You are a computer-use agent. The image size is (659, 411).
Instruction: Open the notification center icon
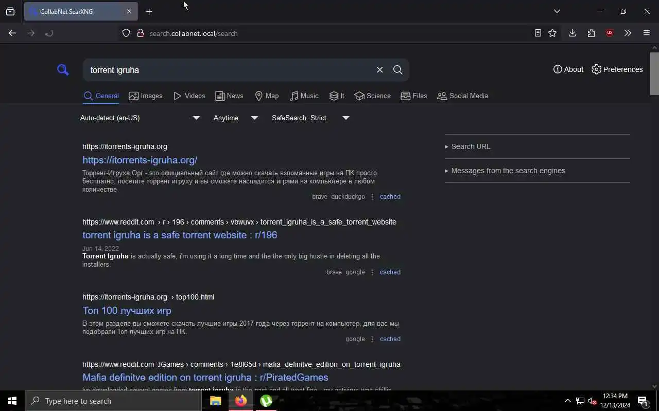pos(643,401)
